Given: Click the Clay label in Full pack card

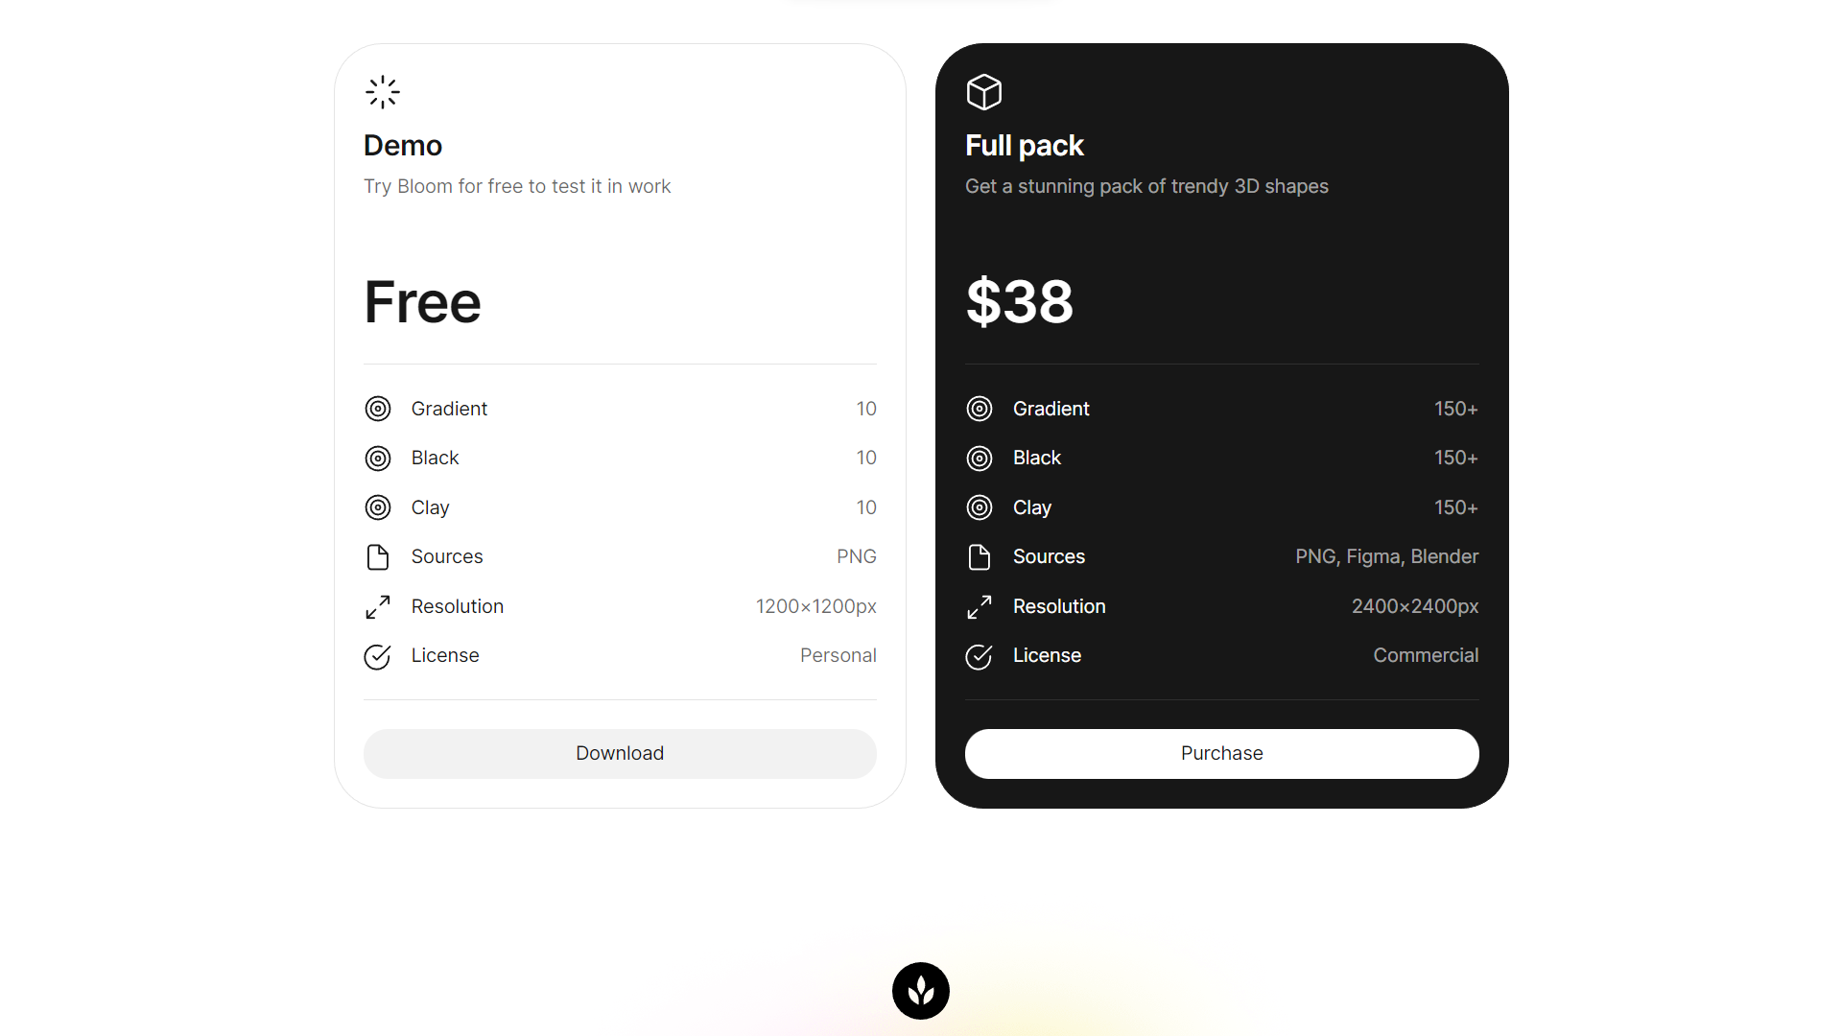Looking at the screenshot, I should (x=1032, y=507).
